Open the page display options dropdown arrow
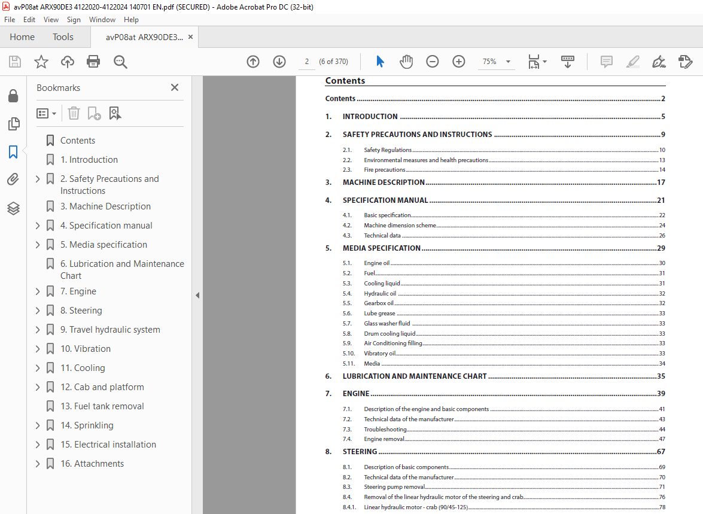The image size is (703, 514). click(544, 62)
